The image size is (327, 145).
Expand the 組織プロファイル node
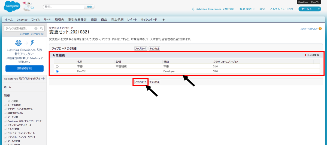(5, 113)
